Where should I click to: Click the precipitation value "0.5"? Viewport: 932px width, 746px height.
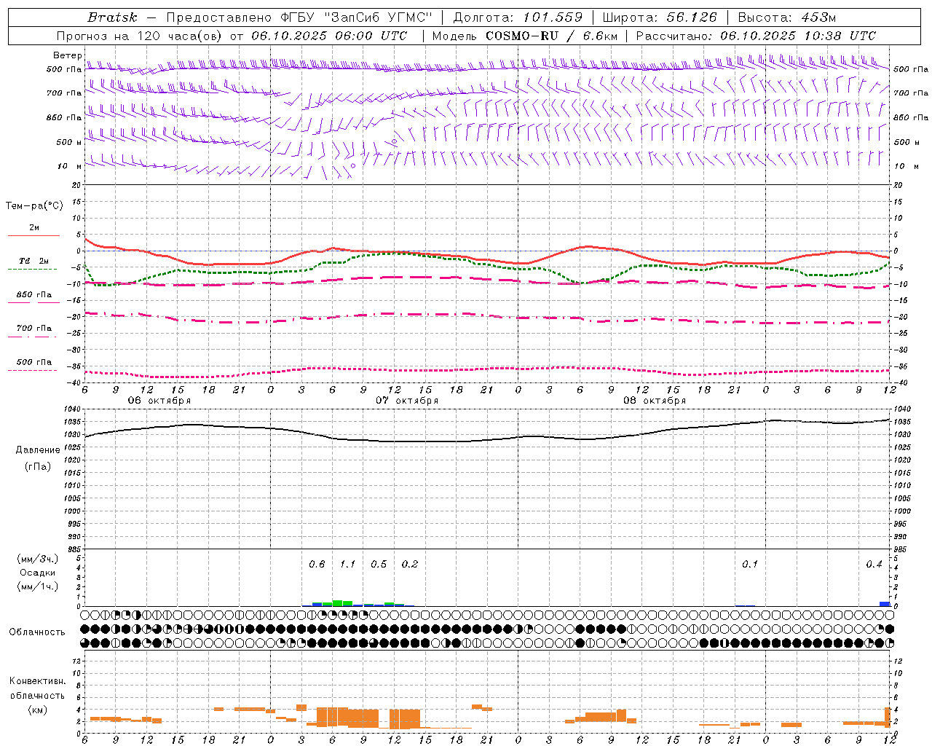click(379, 564)
